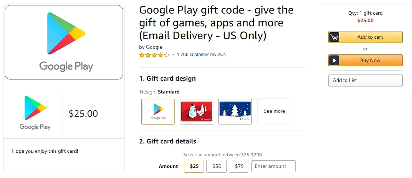The width and height of the screenshot is (412, 178).
Task: Click the play arrow icon on Buy Now
Action: [334, 61]
